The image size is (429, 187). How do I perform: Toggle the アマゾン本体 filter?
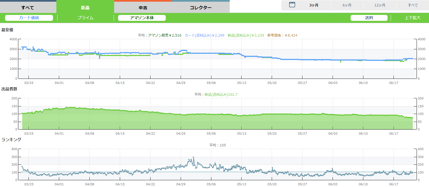coord(142,18)
